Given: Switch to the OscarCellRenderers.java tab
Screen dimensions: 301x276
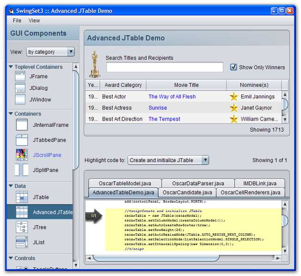Looking at the screenshot, I should tap(251, 193).
